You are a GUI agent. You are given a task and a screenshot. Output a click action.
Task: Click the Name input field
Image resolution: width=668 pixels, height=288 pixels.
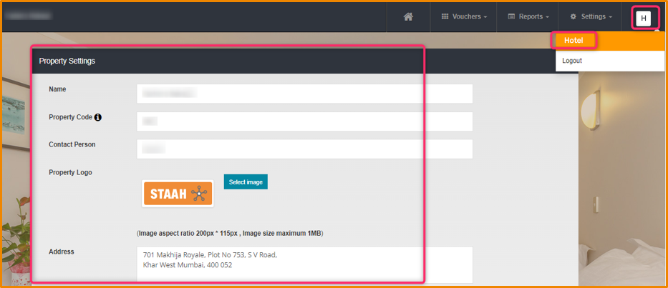point(304,94)
